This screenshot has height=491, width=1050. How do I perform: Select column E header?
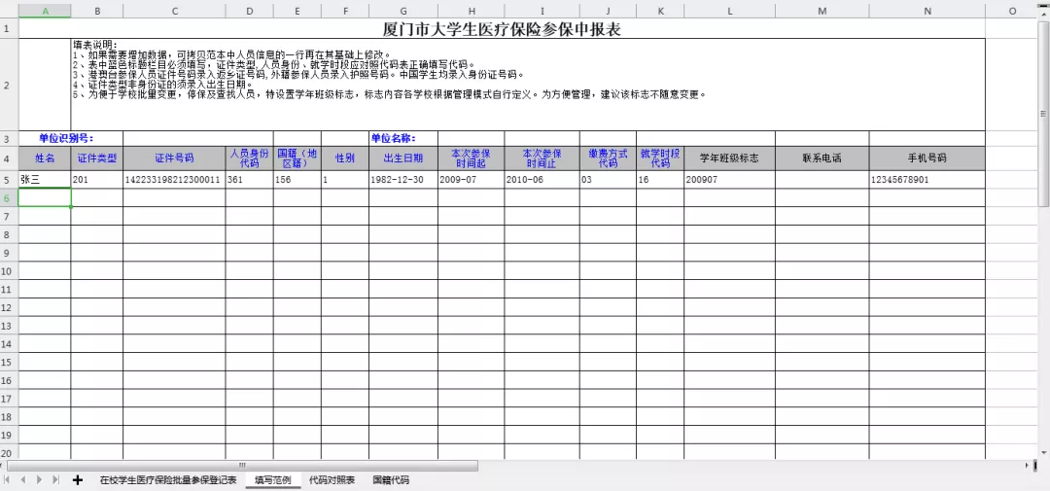[x=297, y=11]
